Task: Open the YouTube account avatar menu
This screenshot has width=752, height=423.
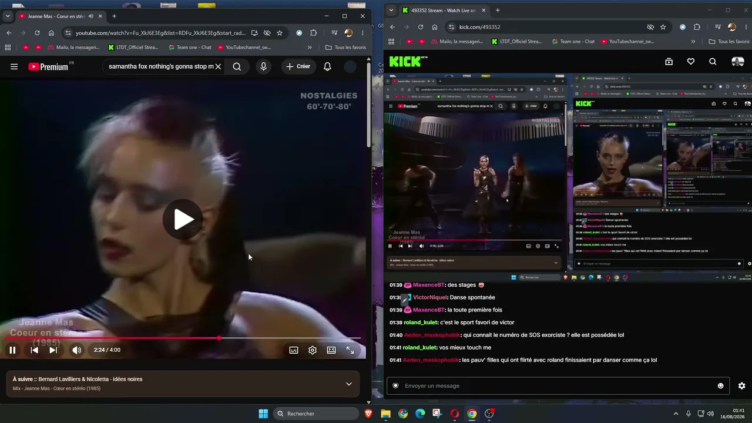Action: tap(350, 66)
